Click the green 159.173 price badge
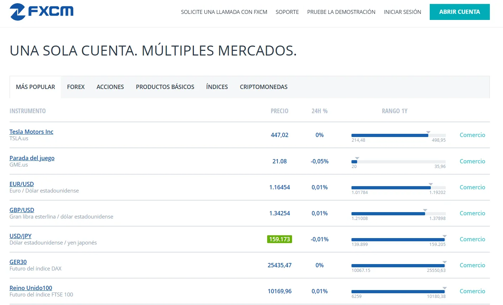Viewport: 503px width, 305px height. [280, 239]
